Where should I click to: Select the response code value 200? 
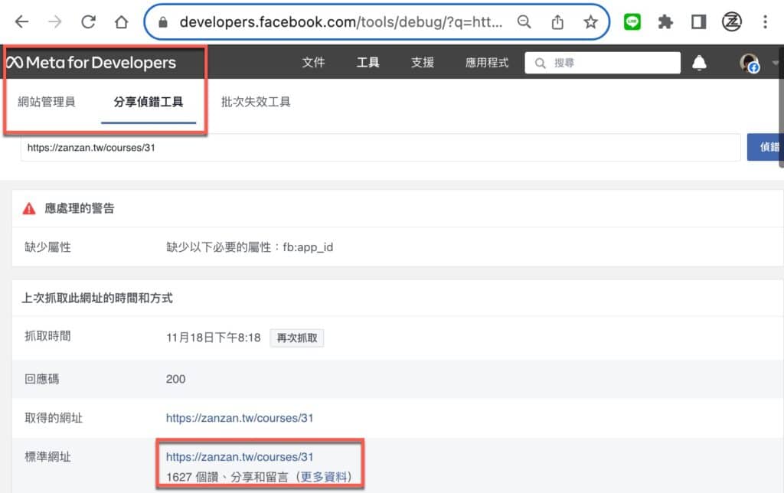pyautogui.click(x=175, y=379)
